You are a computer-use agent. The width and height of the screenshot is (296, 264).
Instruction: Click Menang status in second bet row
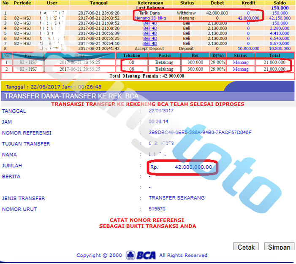(240, 69)
